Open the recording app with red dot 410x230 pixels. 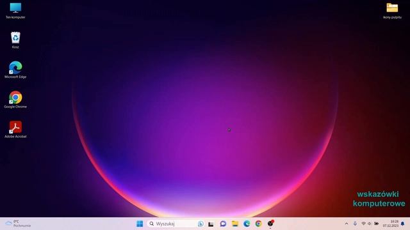(270, 224)
